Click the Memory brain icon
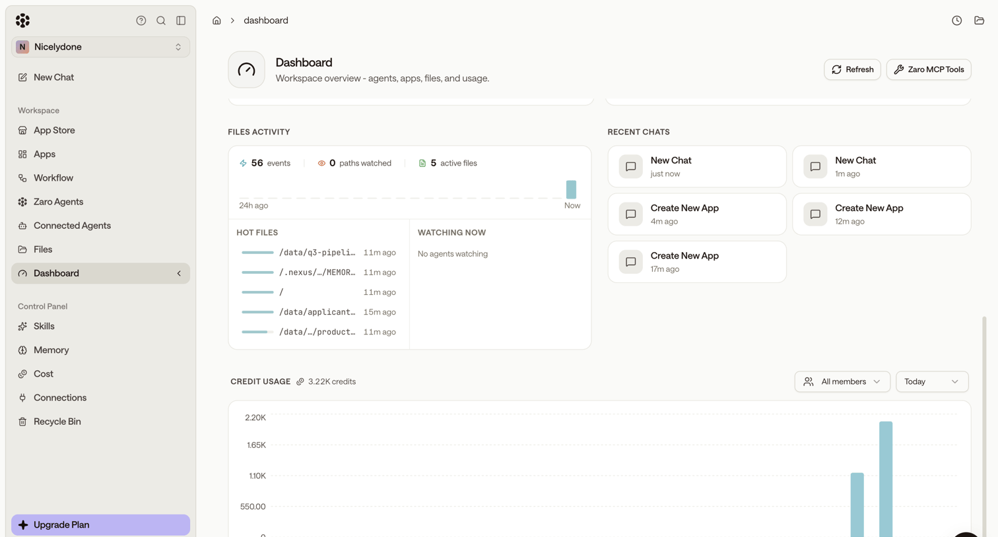Viewport: 998px width, 537px height. pos(22,350)
